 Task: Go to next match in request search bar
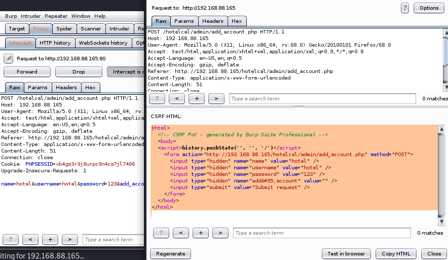pos(216,98)
